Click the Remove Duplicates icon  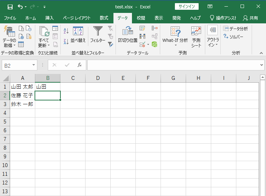click(x=142, y=36)
